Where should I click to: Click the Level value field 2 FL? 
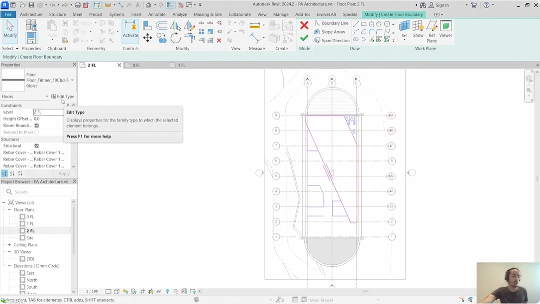pyautogui.click(x=48, y=112)
